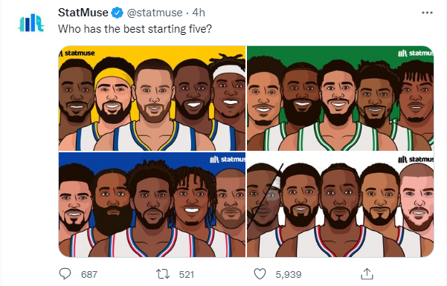Open the white Clippers starting five image

click(x=341, y=204)
